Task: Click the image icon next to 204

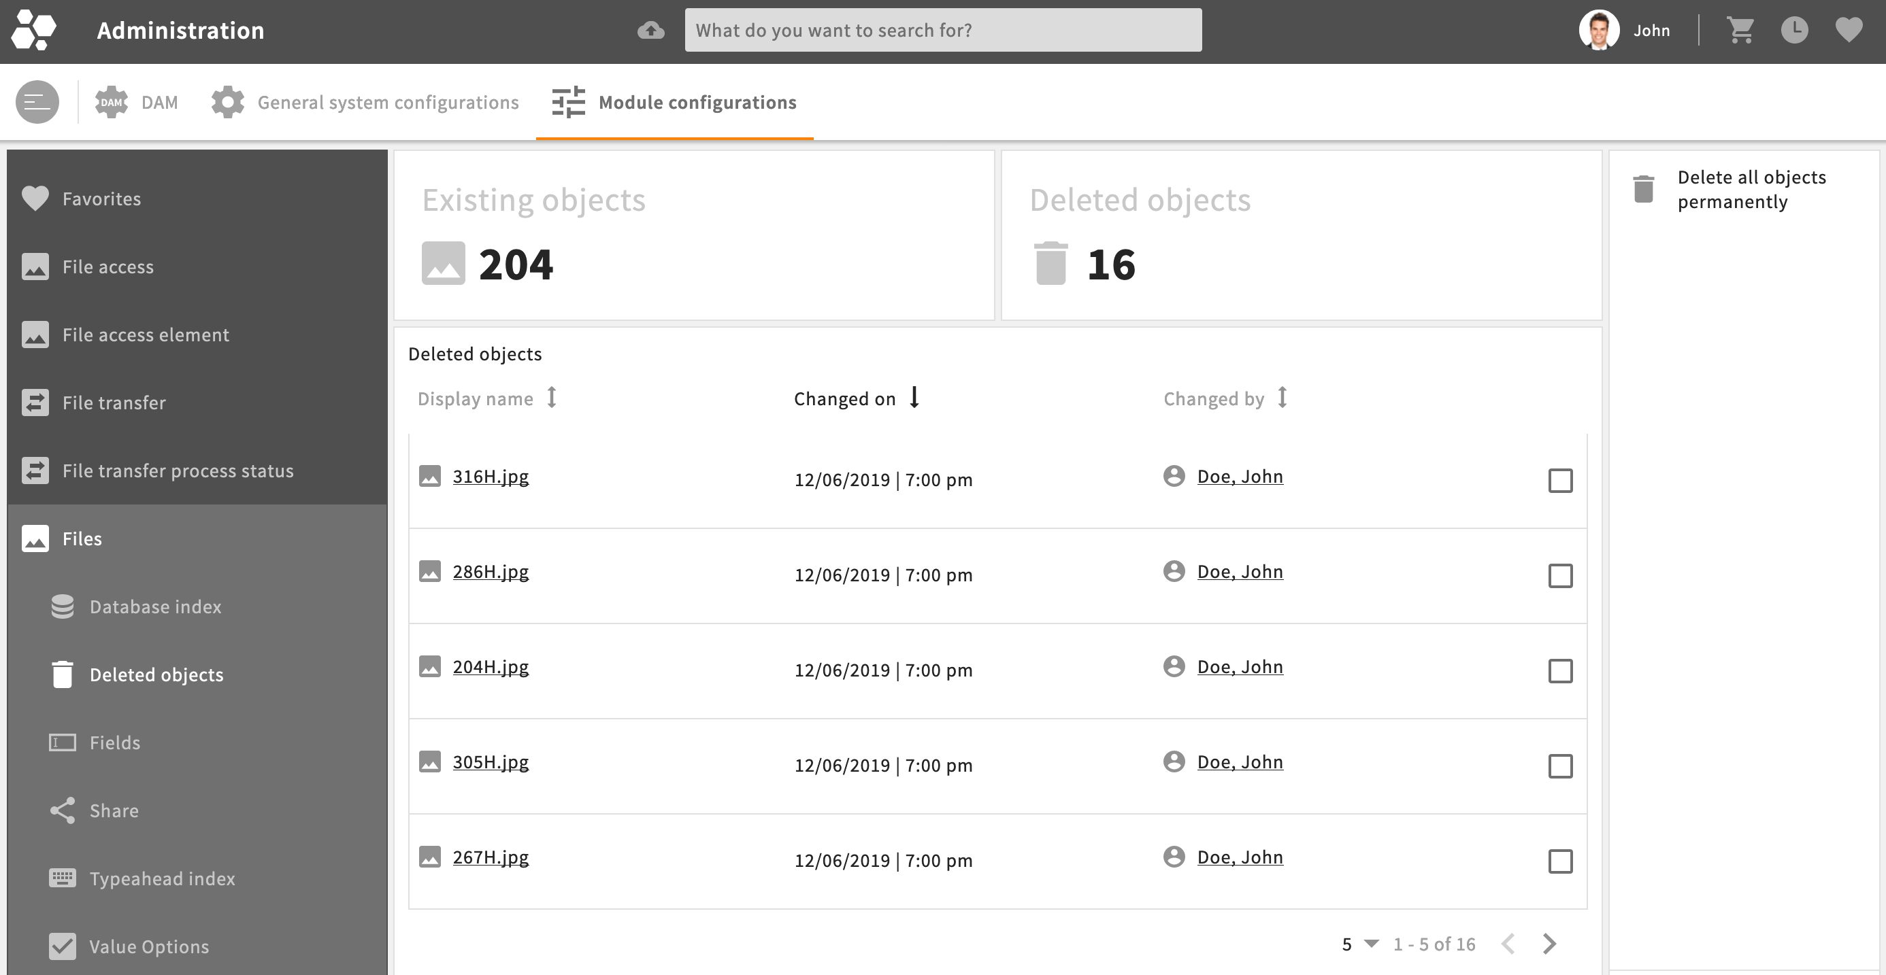Action: pyautogui.click(x=443, y=263)
